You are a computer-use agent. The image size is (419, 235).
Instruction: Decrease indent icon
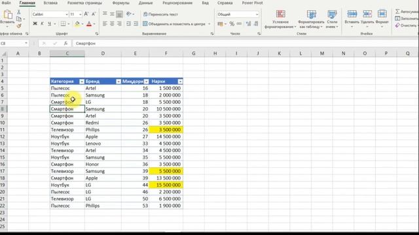pyautogui.click(x=129, y=24)
